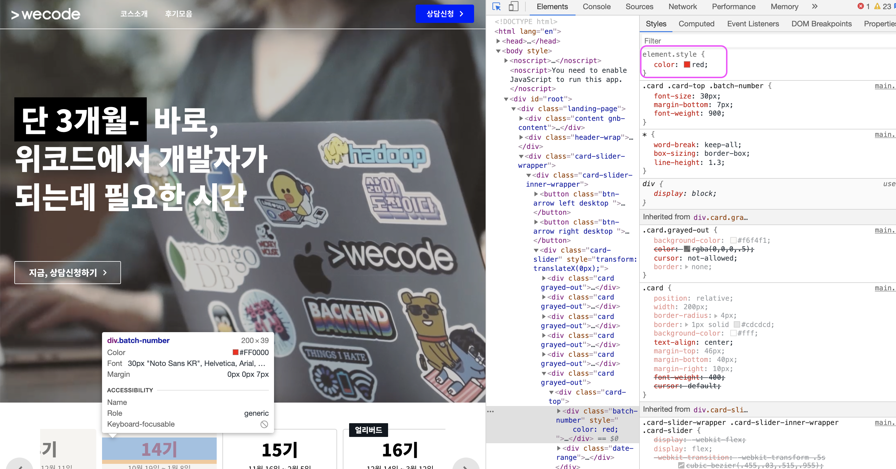Image resolution: width=896 pixels, height=469 pixels.
Task: Switch to the Console tab
Action: pyautogui.click(x=596, y=7)
